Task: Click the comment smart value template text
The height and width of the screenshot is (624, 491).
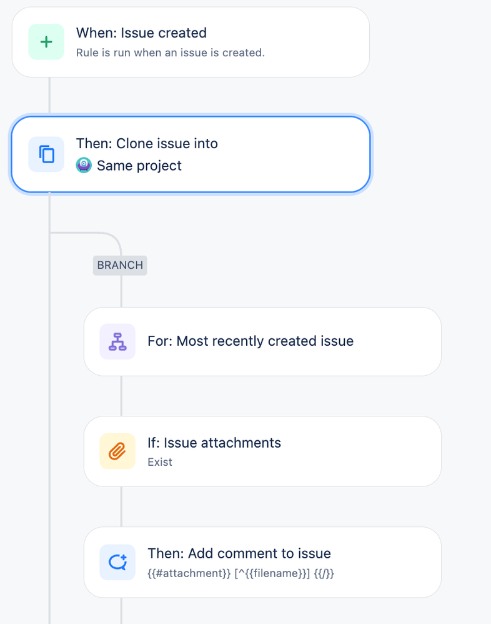Action: point(241,573)
